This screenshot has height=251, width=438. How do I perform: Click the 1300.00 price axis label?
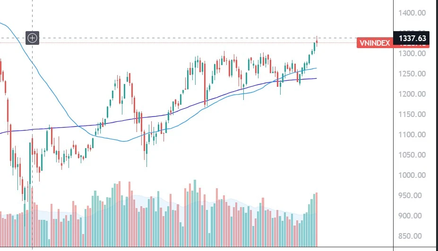tap(412, 53)
